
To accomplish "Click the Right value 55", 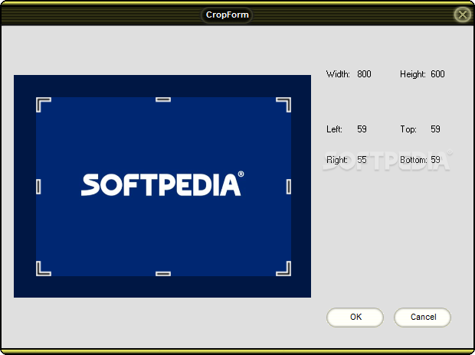I will point(362,160).
